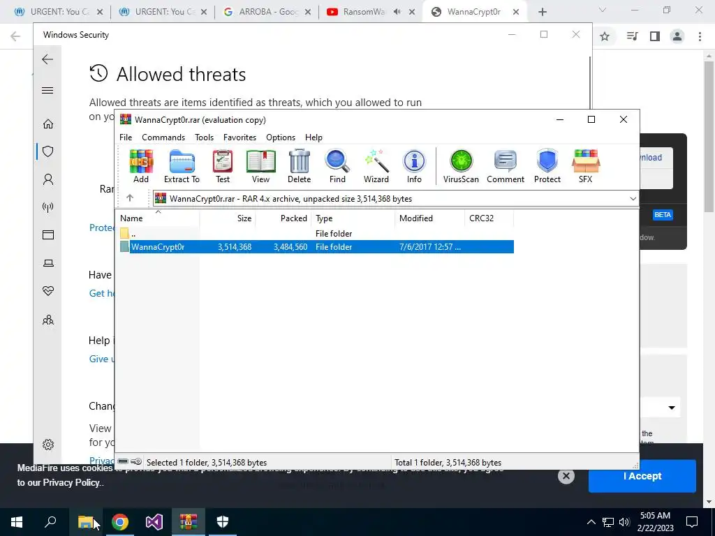Open Chrome side panel icon
715x536 pixels.
click(x=655, y=36)
